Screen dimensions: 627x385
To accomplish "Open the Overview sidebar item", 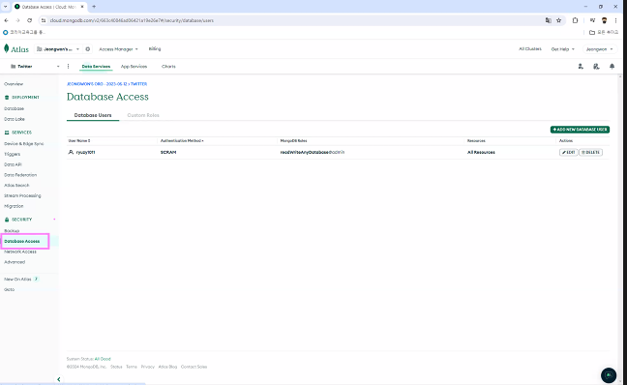I will 14,84.
